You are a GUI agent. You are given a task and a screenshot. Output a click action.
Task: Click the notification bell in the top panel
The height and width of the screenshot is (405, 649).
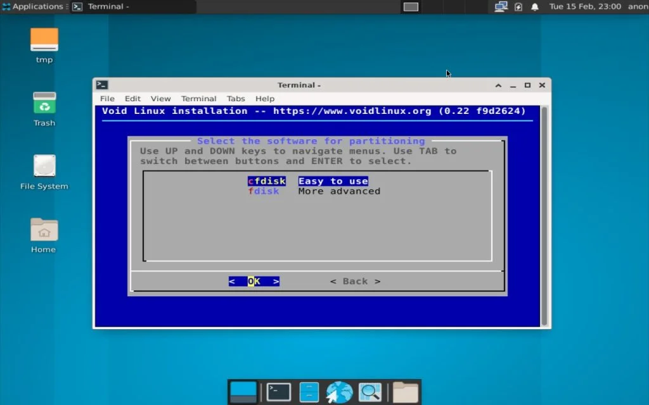pyautogui.click(x=534, y=6)
